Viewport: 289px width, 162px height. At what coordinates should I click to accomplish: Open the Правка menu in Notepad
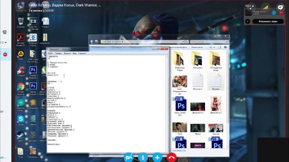58,53
